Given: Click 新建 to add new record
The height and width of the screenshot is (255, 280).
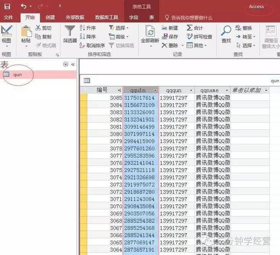Looking at the screenshot, I should (170, 28).
